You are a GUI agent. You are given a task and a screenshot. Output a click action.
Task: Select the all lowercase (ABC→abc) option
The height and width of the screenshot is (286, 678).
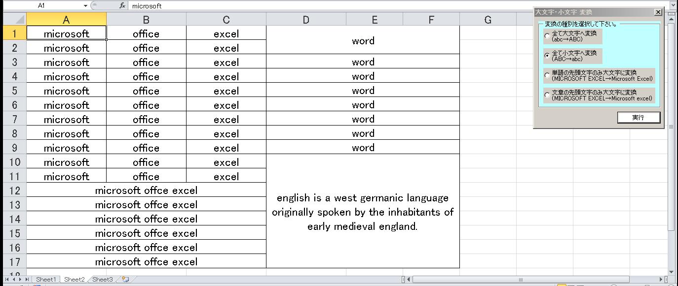547,56
